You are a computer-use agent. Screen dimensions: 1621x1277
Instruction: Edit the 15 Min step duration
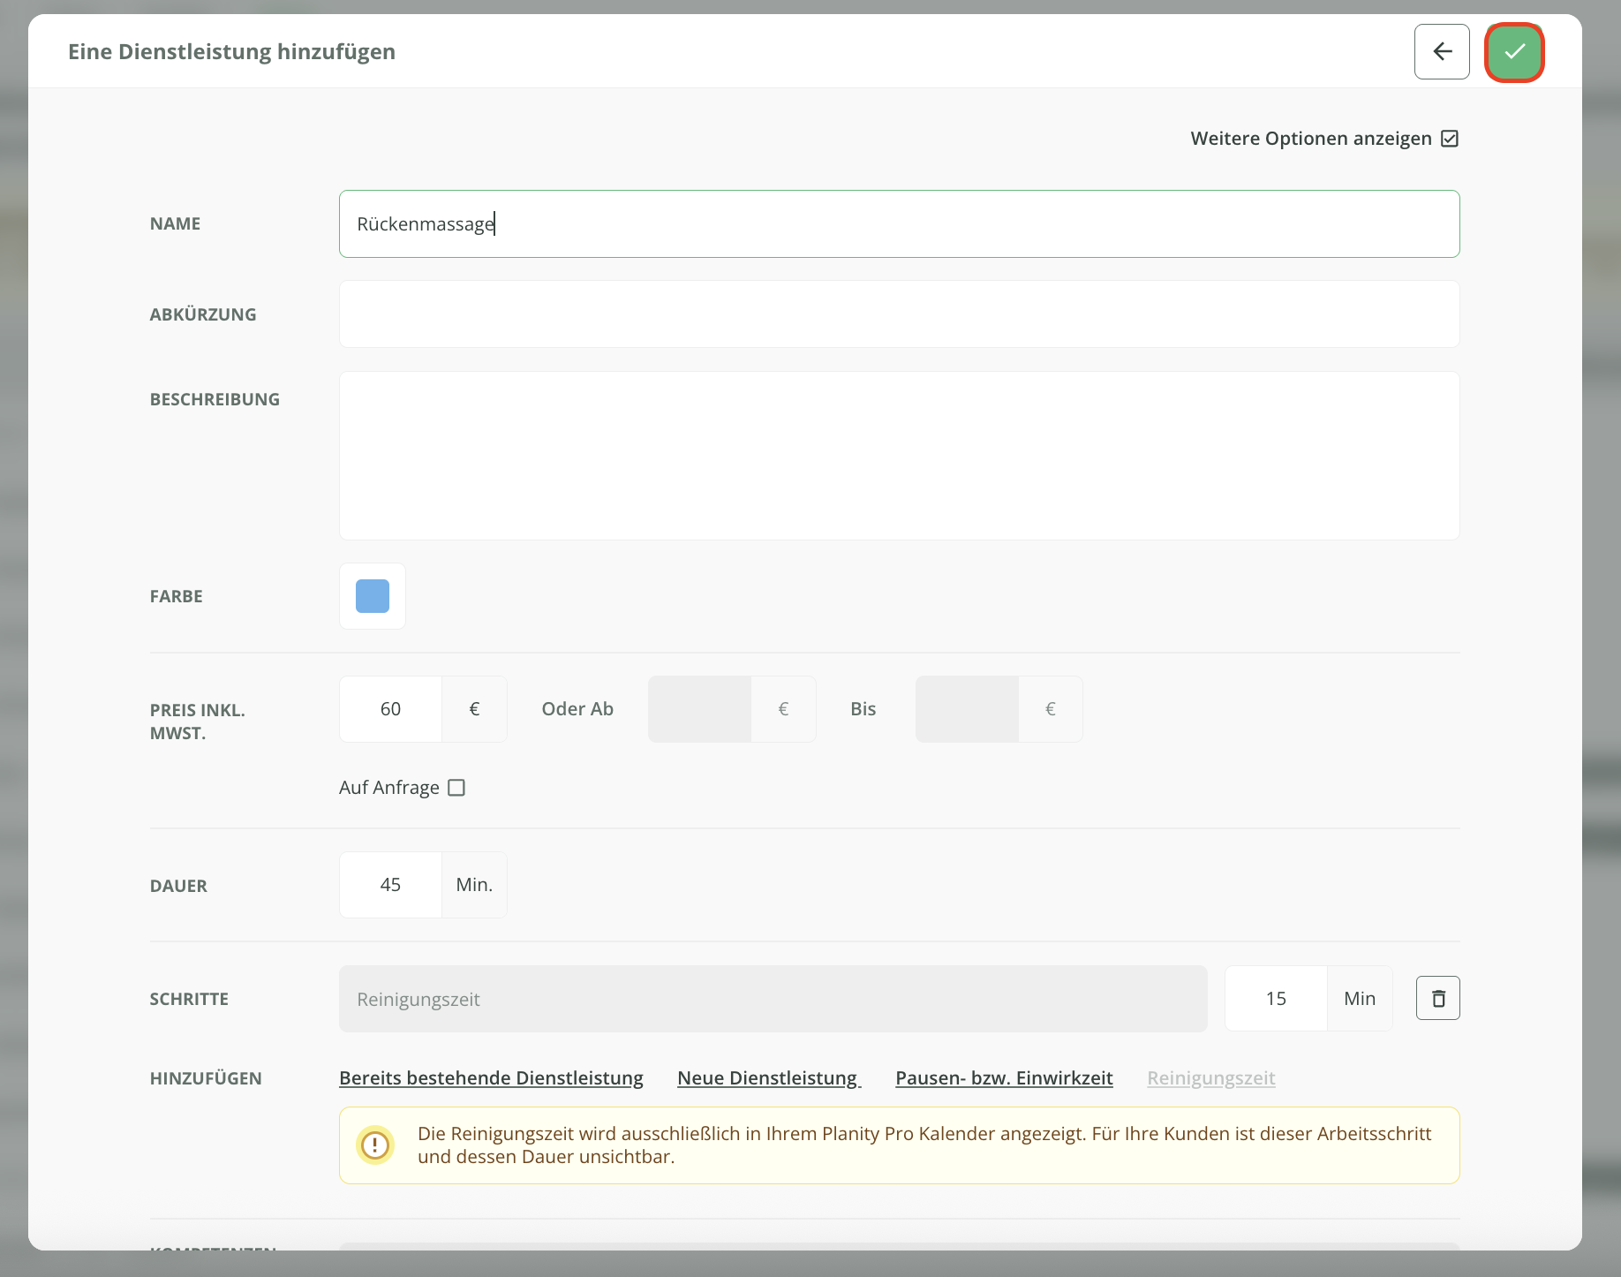tap(1277, 998)
